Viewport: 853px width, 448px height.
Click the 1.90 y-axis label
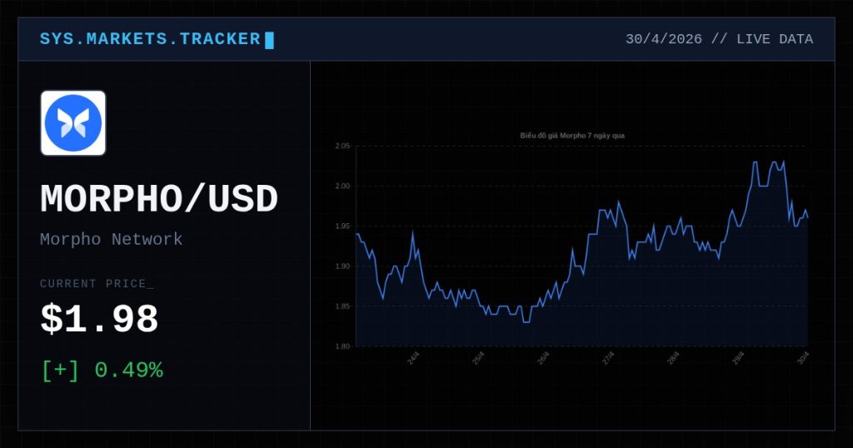pos(342,266)
